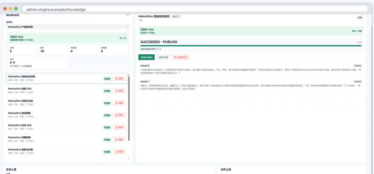Viewport: 374px width, 174px height.
Task: Click the 旧向量 count card showing 0
Action: [113, 50]
